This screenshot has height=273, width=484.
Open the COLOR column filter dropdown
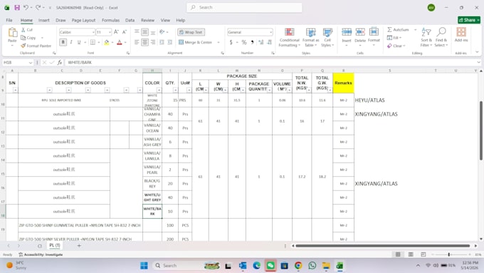click(159, 90)
